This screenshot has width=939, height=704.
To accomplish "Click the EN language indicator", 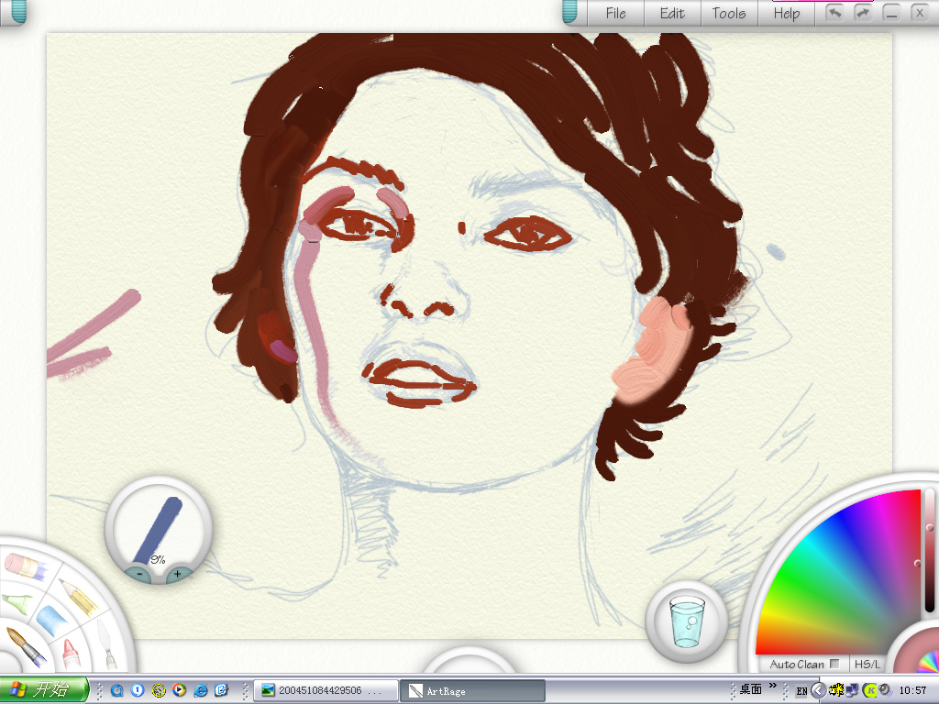I will tap(801, 691).
